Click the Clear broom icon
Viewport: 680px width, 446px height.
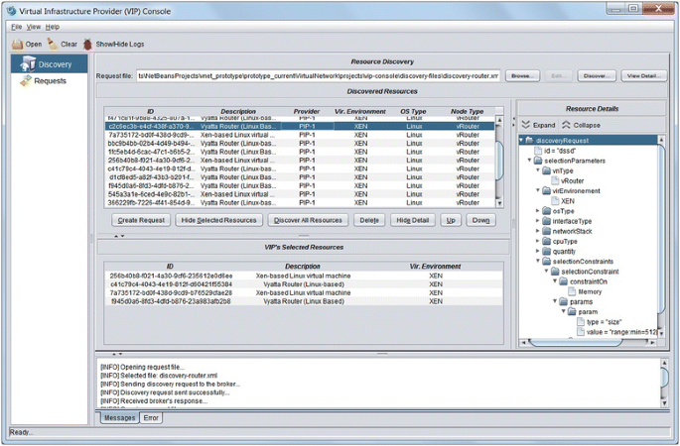coord(53,45)
